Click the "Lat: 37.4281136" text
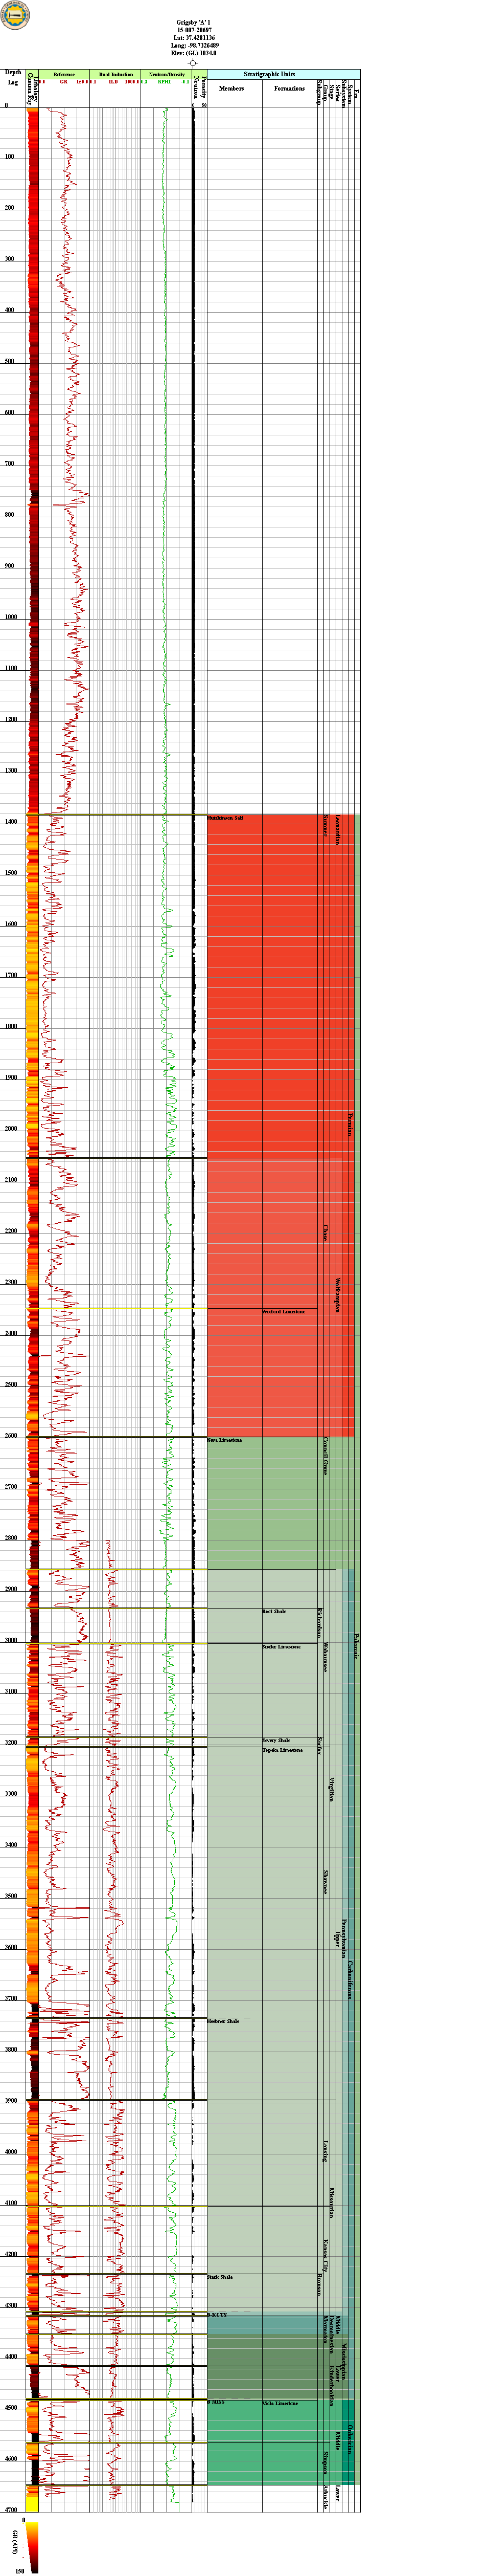The image size is (488, 2576). click(195, 38)
